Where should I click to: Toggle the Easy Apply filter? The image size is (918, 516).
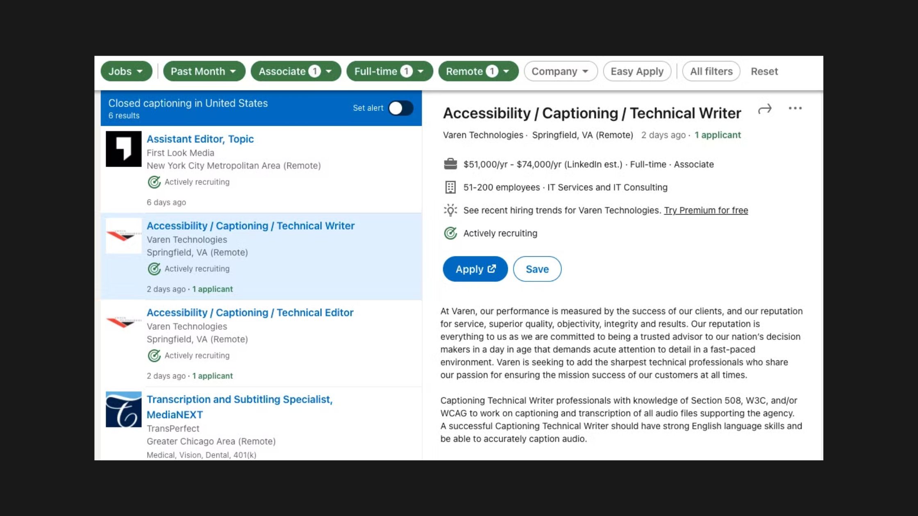click(x=637, y=71)
